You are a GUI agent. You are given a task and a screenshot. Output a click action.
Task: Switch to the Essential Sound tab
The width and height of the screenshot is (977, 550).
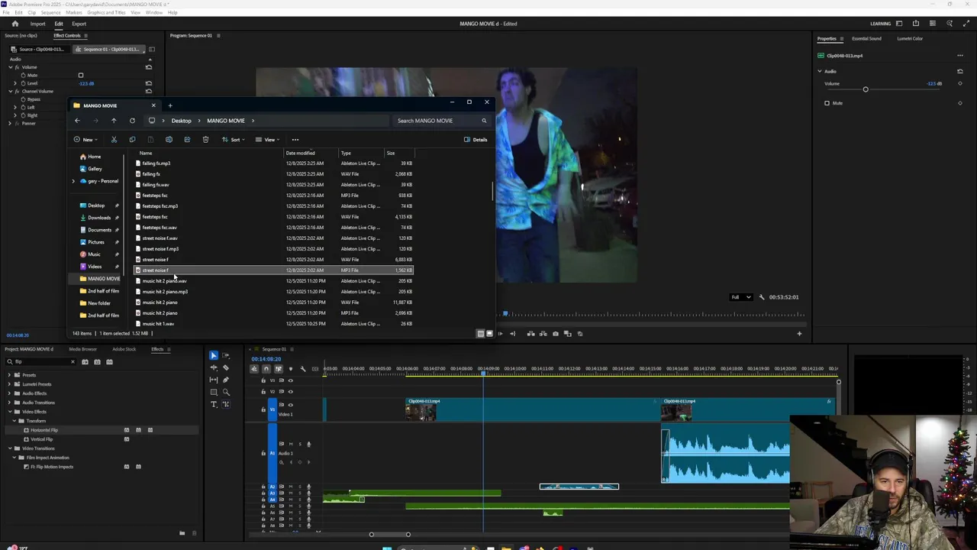click(x=866, y=39)
